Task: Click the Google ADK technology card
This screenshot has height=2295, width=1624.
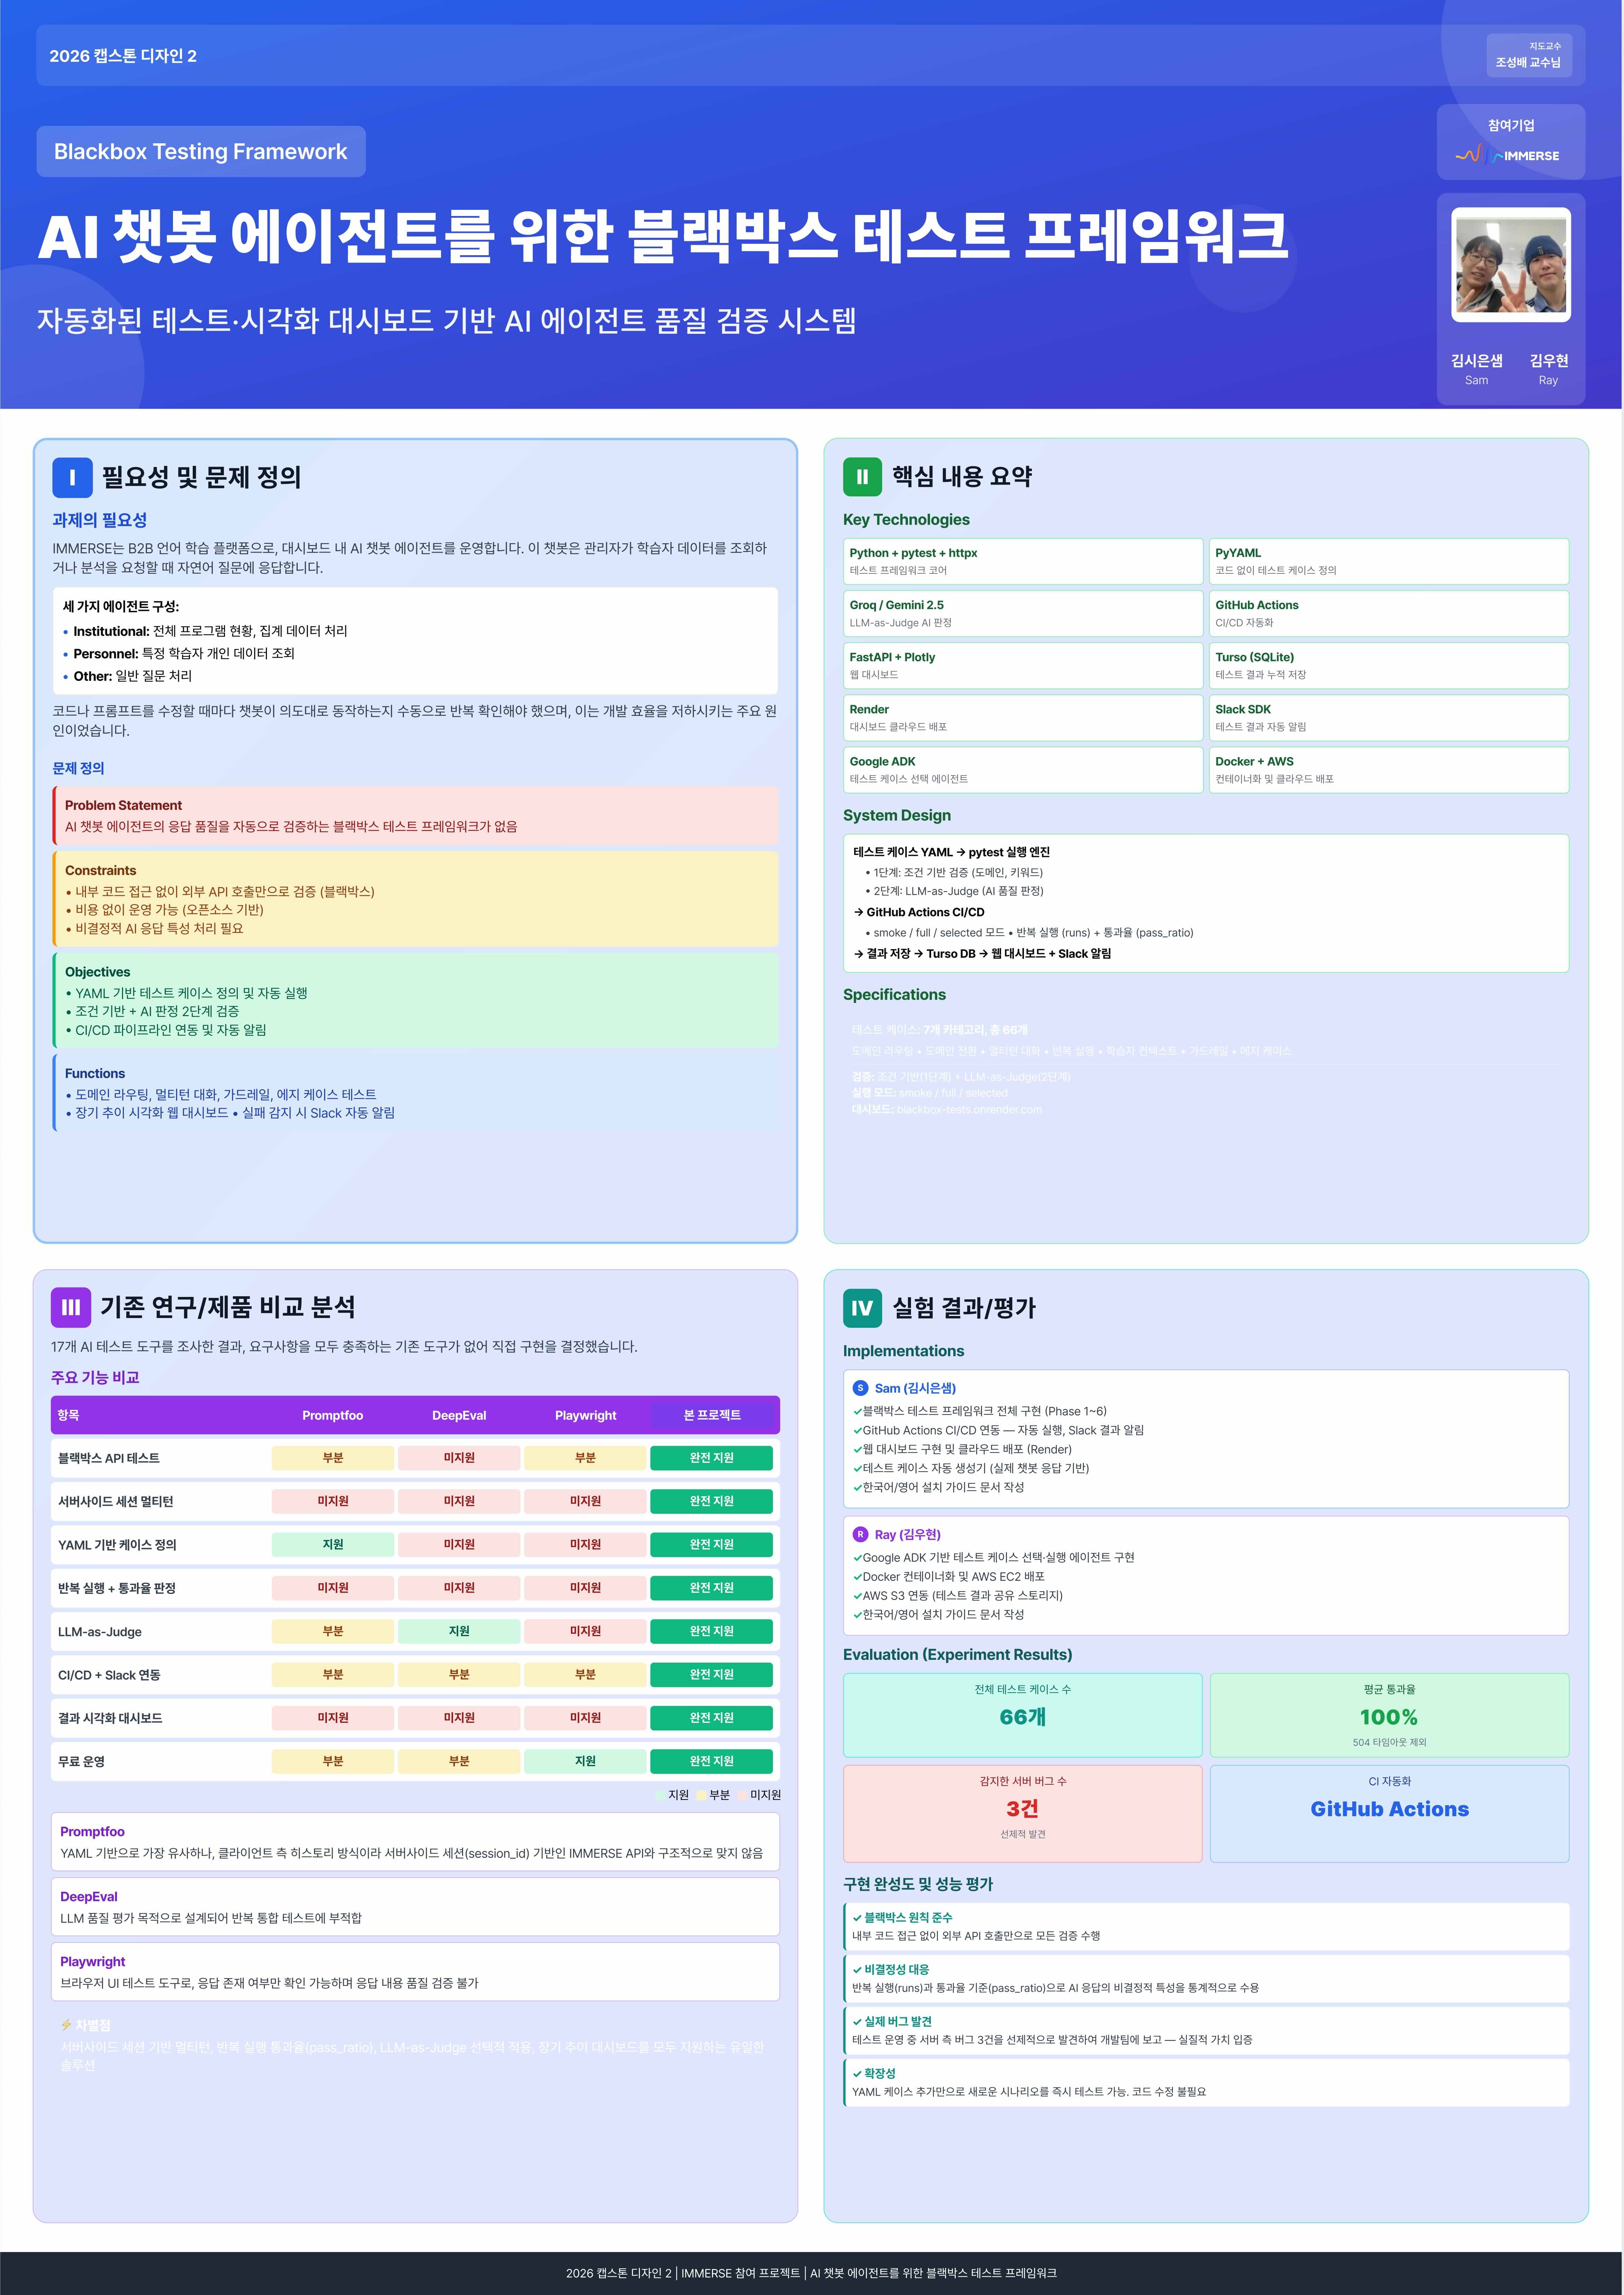Action: (x=1023, y=769)
